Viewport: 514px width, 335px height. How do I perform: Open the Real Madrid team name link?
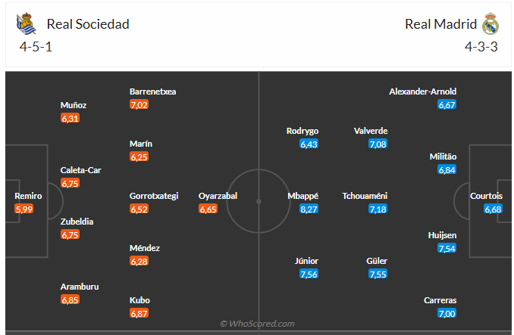click(x=441, y=24)
